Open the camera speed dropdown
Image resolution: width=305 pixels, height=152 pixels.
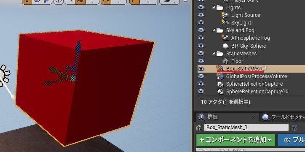(169, 2)
